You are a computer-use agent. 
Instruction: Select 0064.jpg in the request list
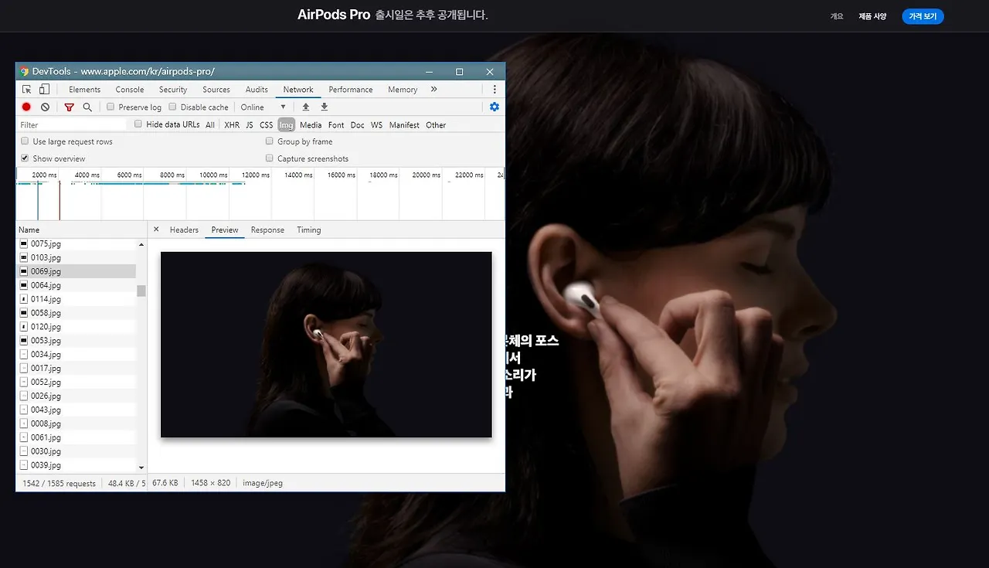point(76,285)
